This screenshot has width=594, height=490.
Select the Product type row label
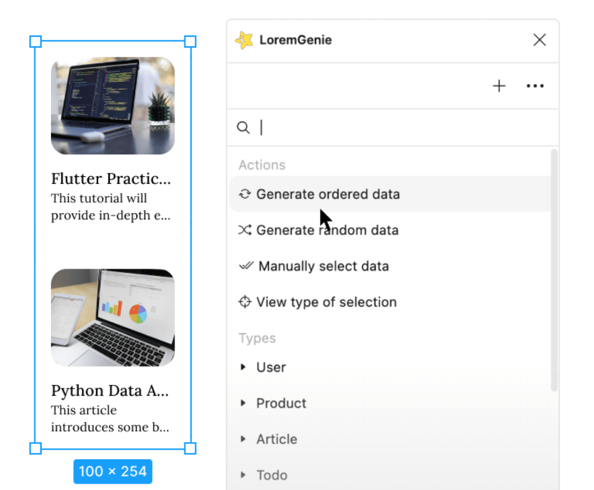tap(281, 403)
